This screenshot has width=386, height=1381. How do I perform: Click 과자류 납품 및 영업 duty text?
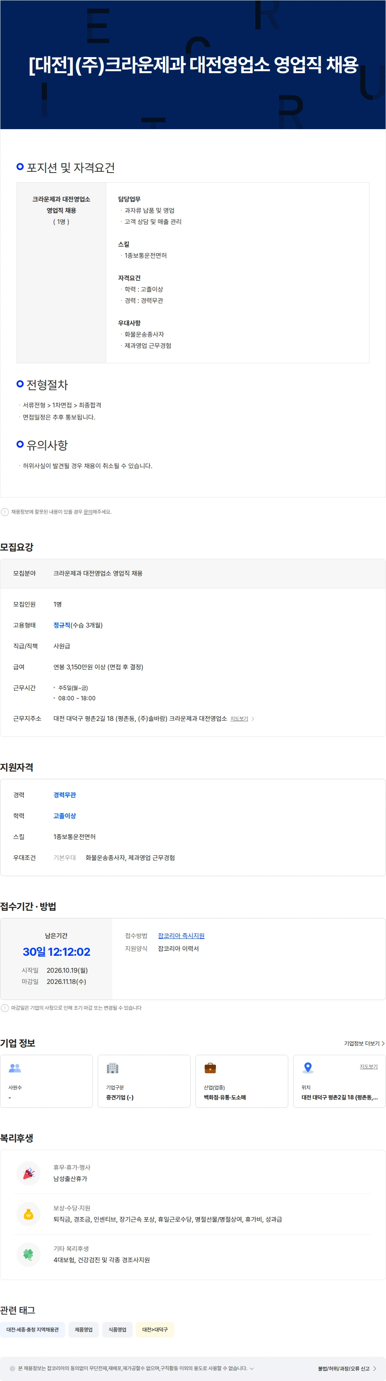[150, 211]
